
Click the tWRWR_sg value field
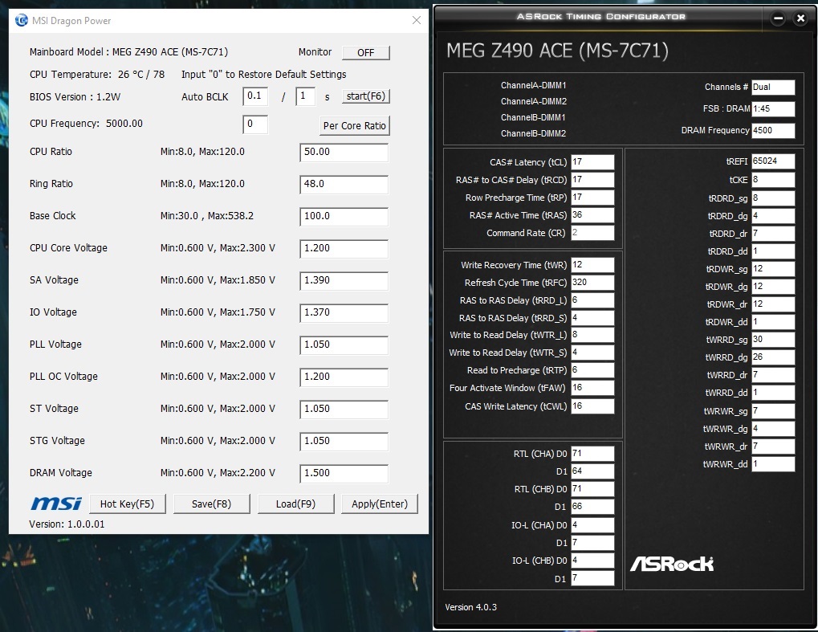(773, 411)
